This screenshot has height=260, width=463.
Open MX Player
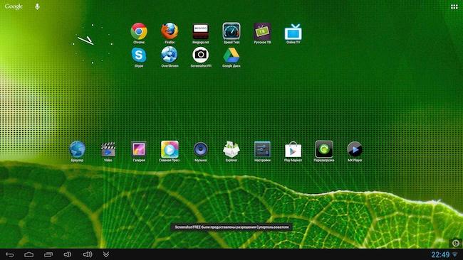coord(355,149)
